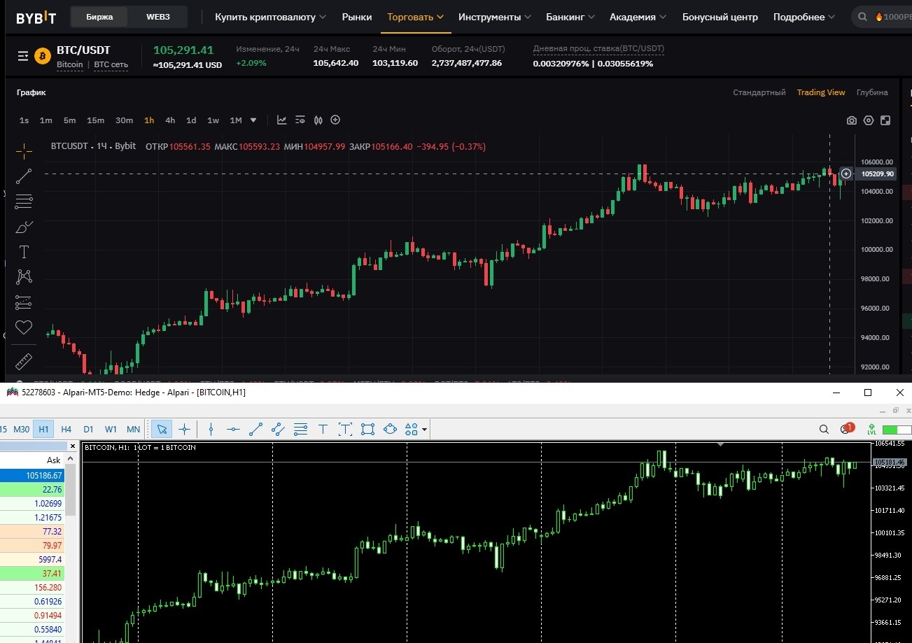This screenshot has height=643, width=912.
Task: Open the Торговать dropdown menu
Action: pyautogui.click(x=415, y=17)
